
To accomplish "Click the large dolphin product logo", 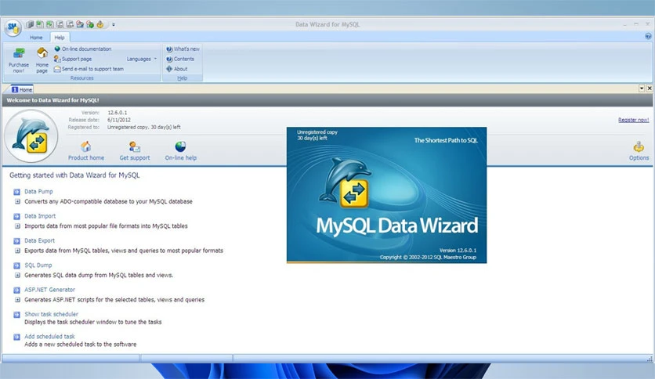I will click(x=31, y=136).
